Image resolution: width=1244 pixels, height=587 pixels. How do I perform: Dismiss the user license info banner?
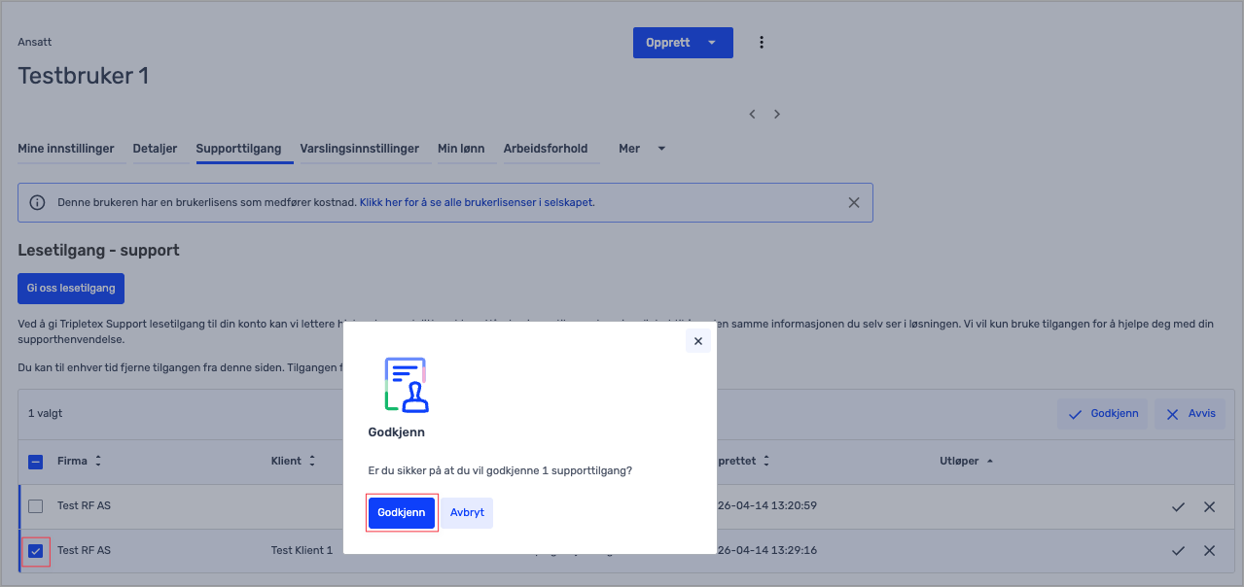854,203
